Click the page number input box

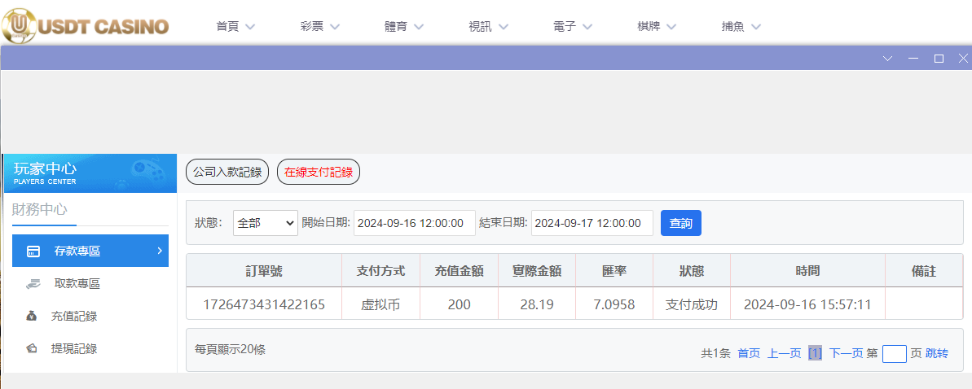[x=894, y=354]
